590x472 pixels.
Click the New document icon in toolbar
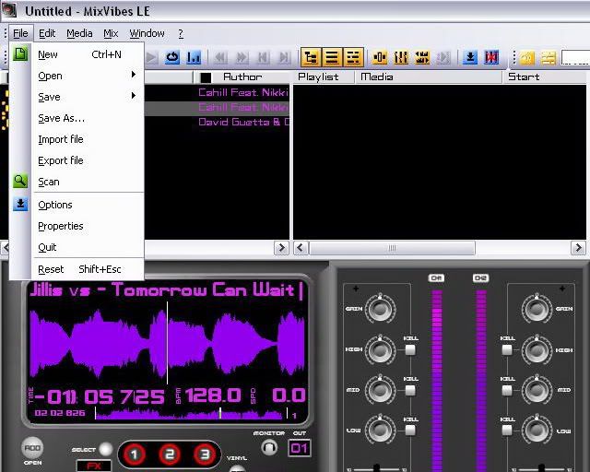pos(20,53)
